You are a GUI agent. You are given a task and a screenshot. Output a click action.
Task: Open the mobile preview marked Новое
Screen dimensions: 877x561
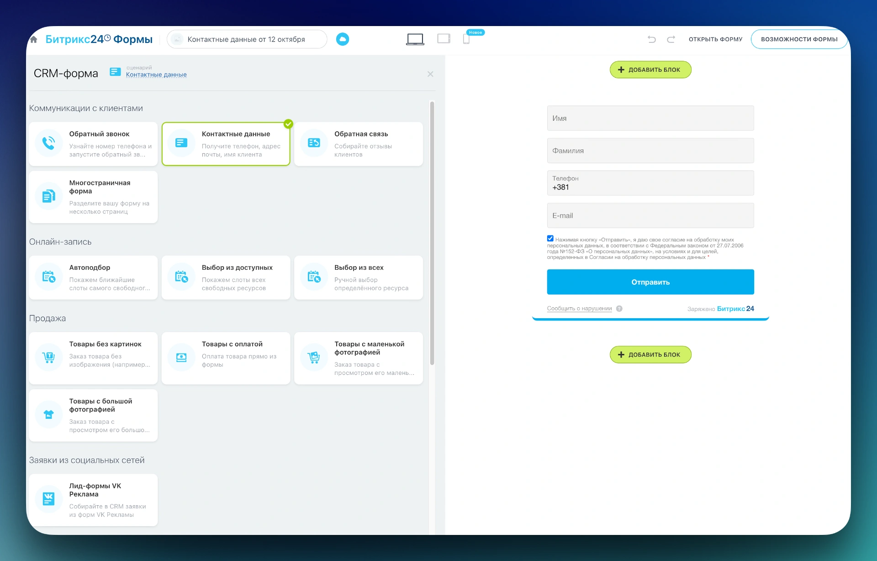466,39
